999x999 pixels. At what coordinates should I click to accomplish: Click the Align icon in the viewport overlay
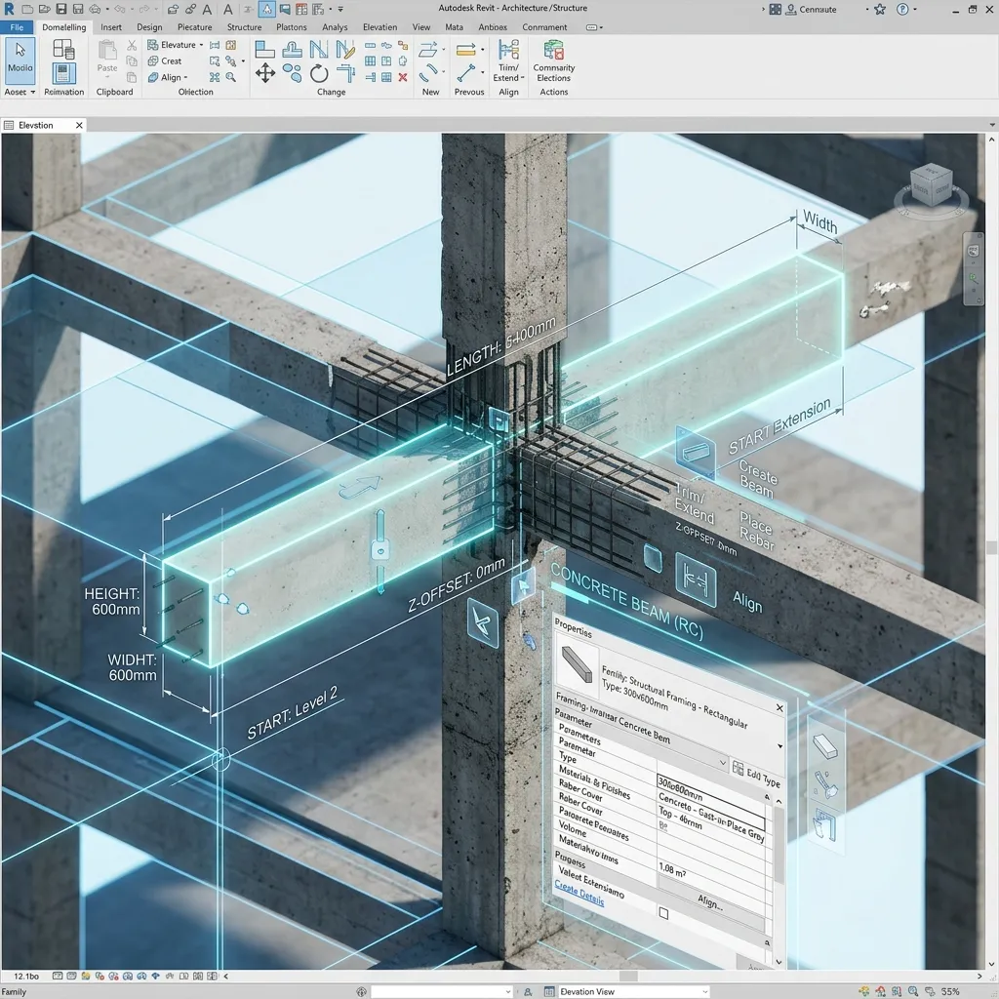[695, 579]
